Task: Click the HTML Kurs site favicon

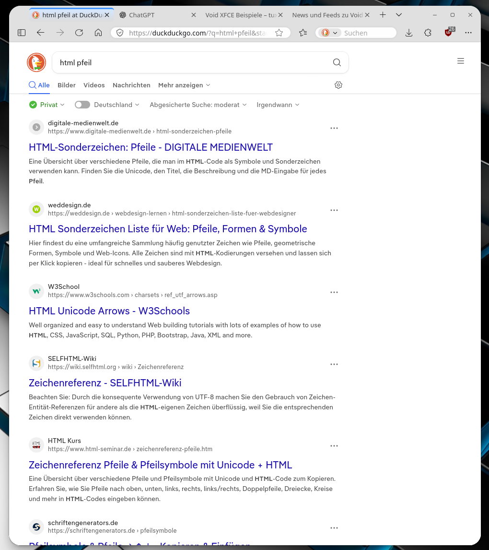Action: pos(36,445)
